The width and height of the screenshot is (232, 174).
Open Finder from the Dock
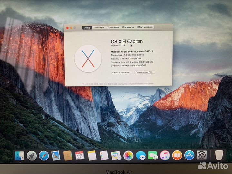[20, 156]
